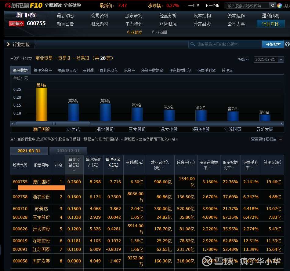
Task: Open stock code 002758 in the table
Action: 20,197
